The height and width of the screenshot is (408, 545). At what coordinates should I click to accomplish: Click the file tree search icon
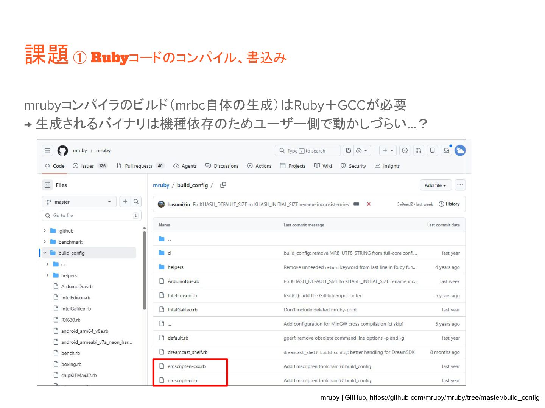pos(136,202)
